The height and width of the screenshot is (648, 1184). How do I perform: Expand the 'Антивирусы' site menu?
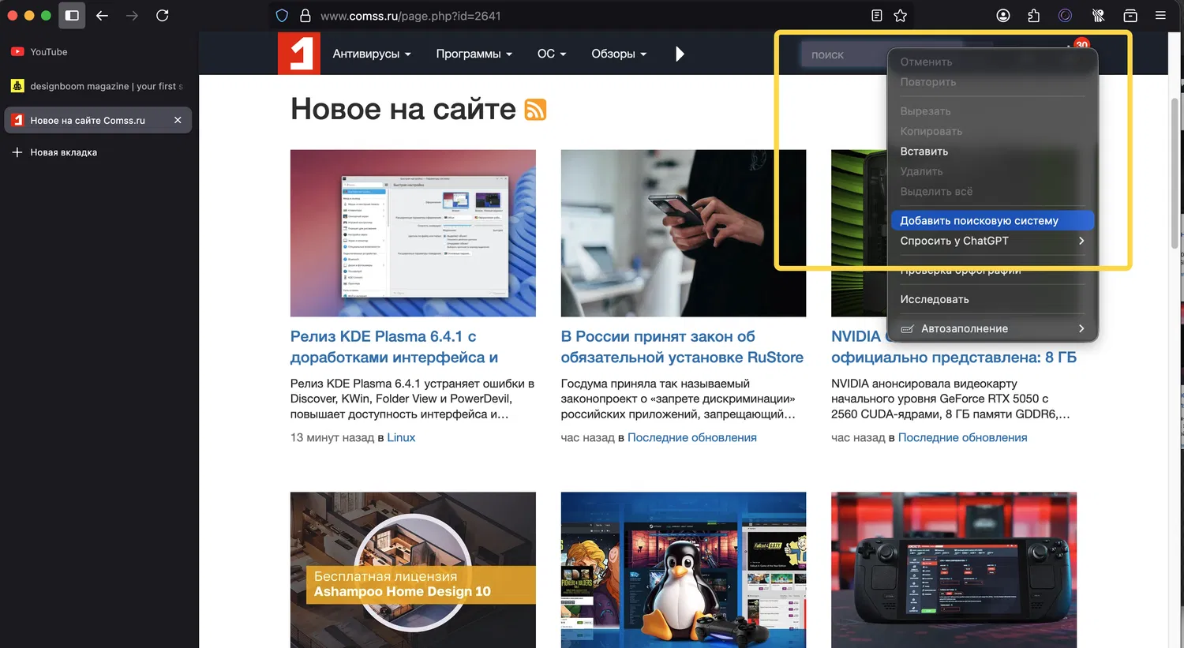[372, 54]
